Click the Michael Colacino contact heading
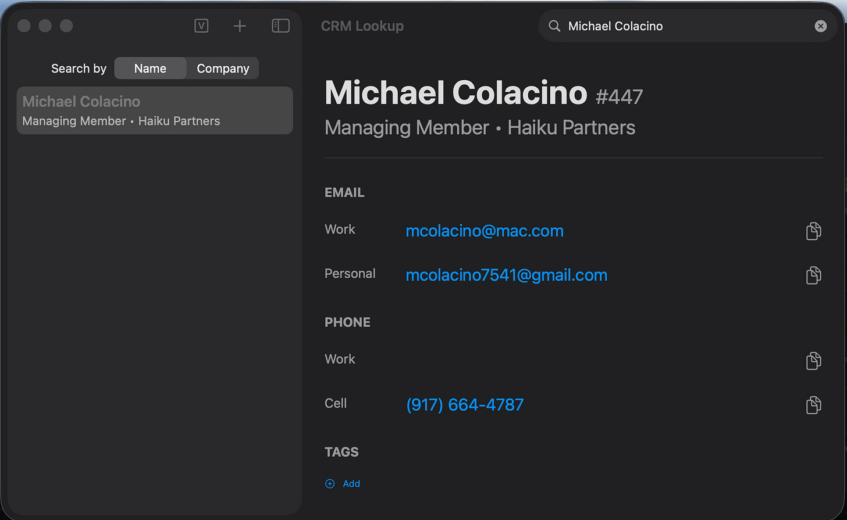 tap(456, 92)
